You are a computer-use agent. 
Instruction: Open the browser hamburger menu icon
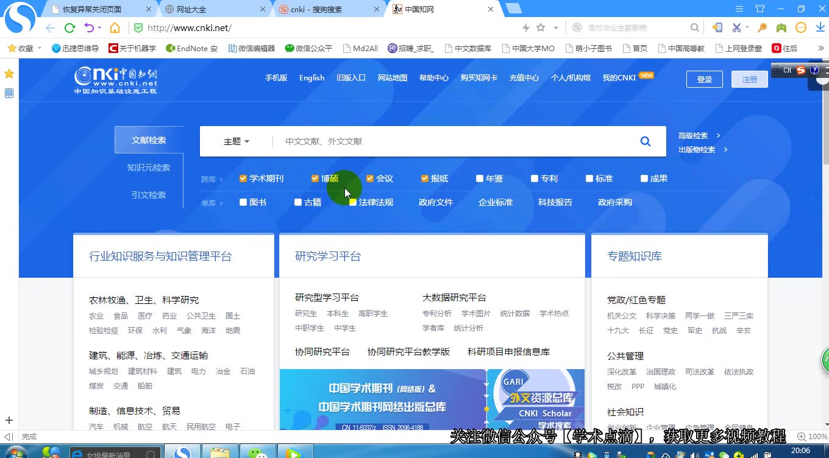(739, 9)
